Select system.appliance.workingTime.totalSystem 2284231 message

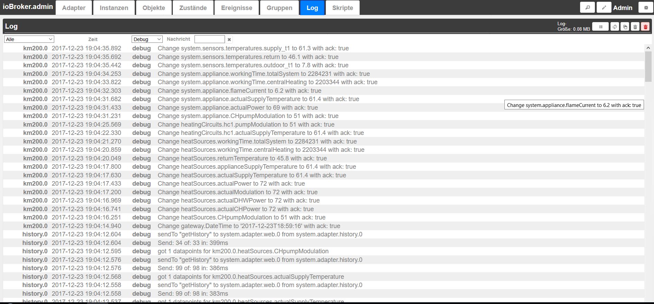point(264,74)
